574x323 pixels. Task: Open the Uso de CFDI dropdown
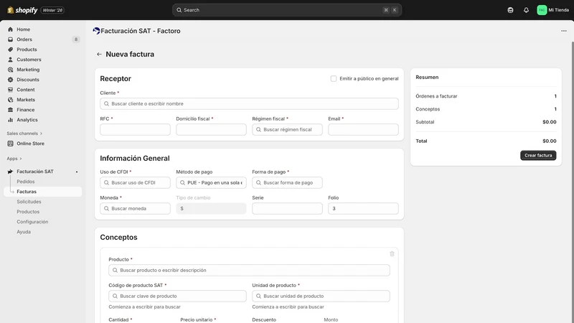point(135,183)
